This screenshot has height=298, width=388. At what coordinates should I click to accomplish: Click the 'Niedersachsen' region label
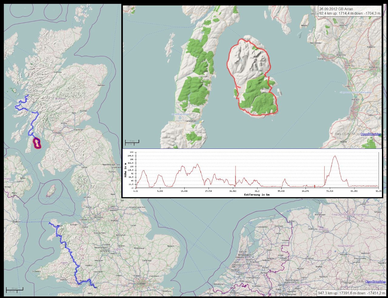(346, 246)
